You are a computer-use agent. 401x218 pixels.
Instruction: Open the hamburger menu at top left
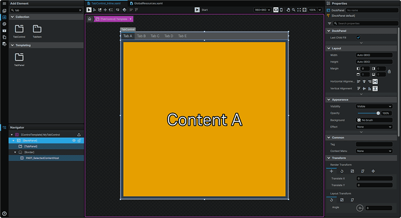tap(4, 4)
